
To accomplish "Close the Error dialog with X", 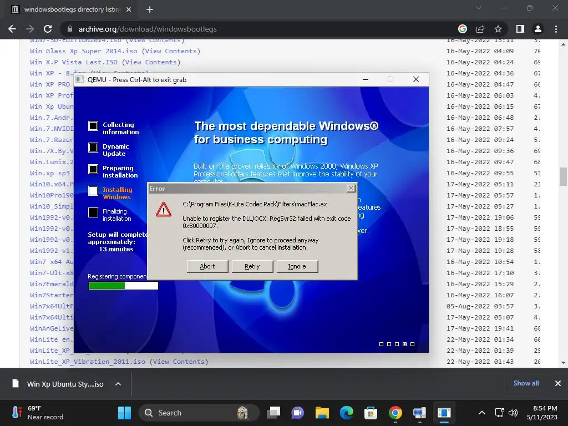I will [x=351, y=189].
